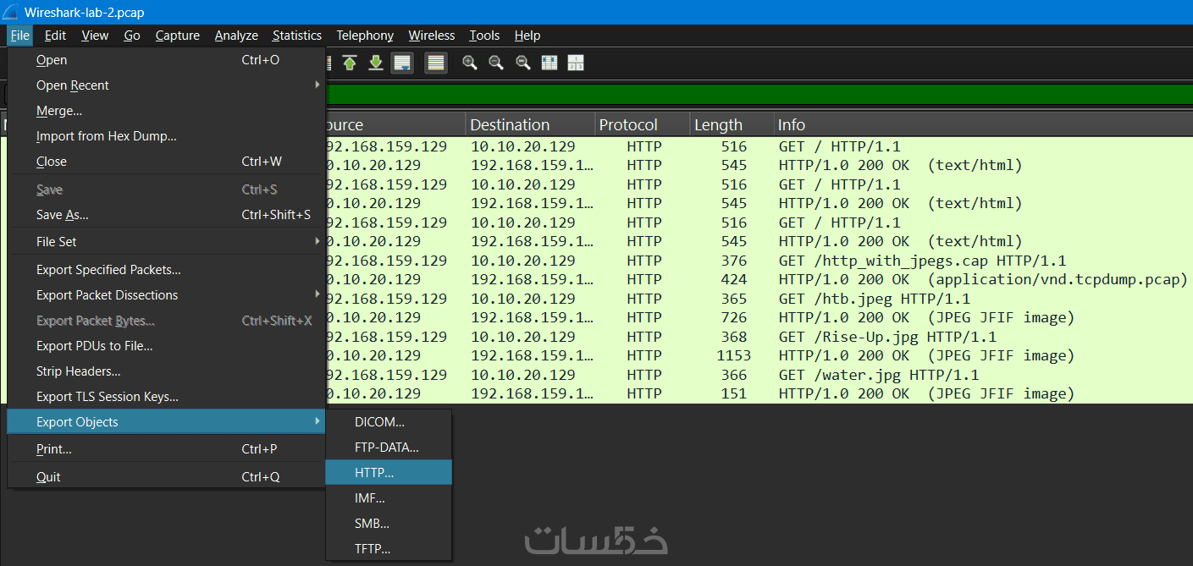The width and height of the screenshot is (1193, 566).
Task: Expand the Export Objects submenu
Action: click(166, 422)
